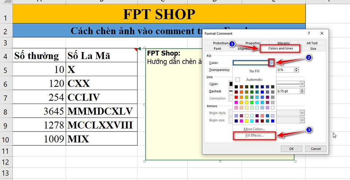Select the cell containing 1009
Image resolution: width=350 pixels, height=180 pixels.
pos(39,138)
